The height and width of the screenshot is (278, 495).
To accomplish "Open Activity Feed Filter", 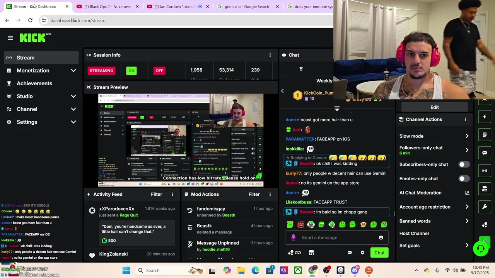I will 157,194.
